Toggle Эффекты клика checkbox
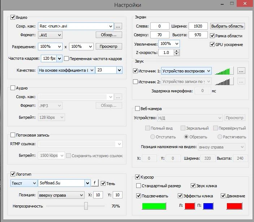 [180, 196]
